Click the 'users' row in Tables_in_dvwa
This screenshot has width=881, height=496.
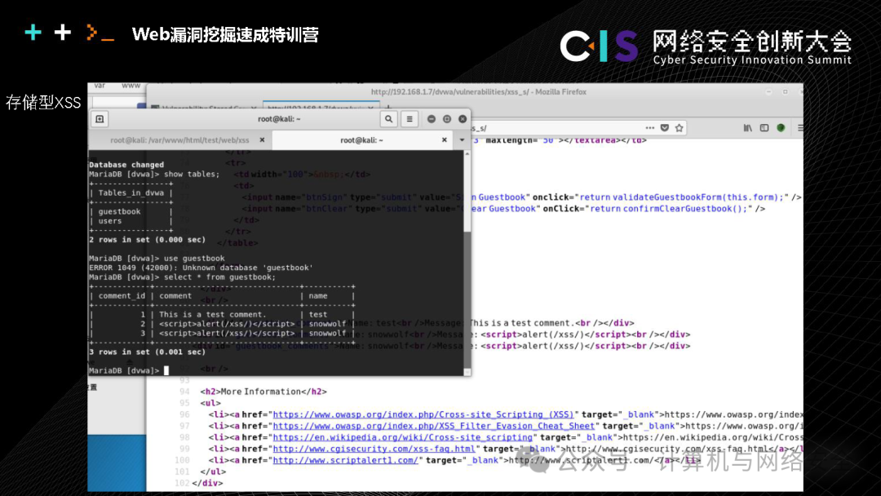[x=109, y=221]
